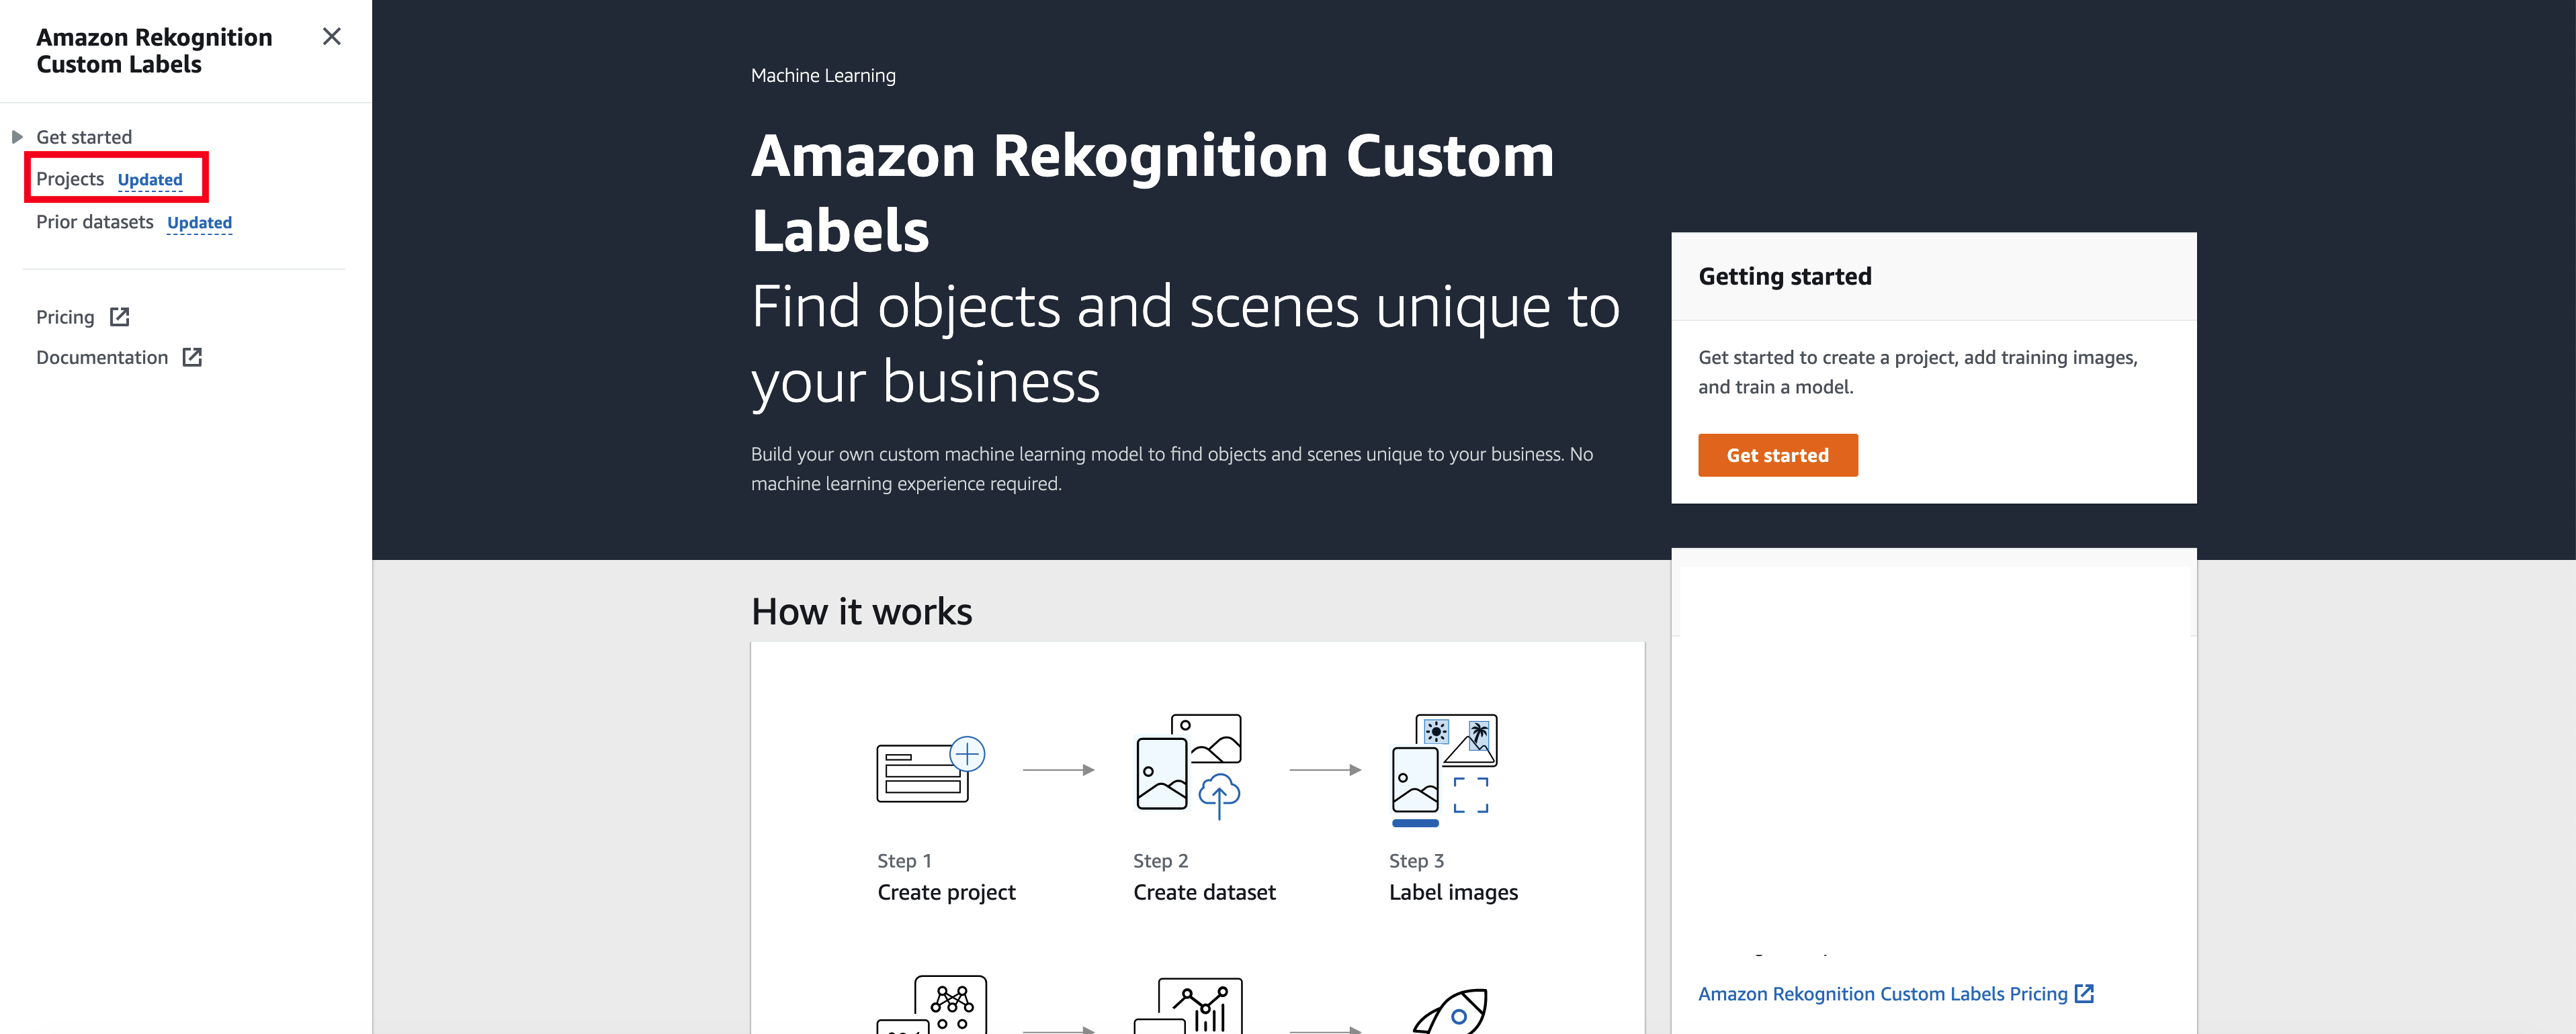Click the Step 3 Label images icon
The width and height of the screenshot is (2576, 1034).
click(1444, 769)
